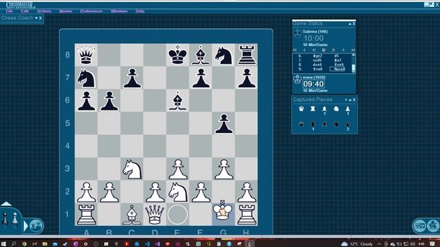Screen dimensions: 440x247
Task: Select the white knight on E2
Action: (x=177, y=192)
